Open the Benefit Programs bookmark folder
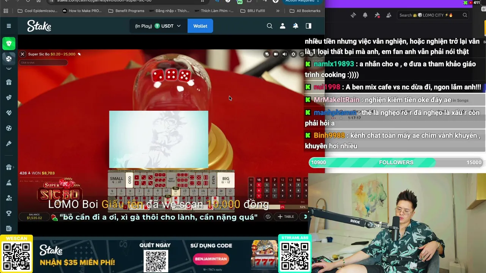Screen dimensions: 486x273 tap(126, 11)
